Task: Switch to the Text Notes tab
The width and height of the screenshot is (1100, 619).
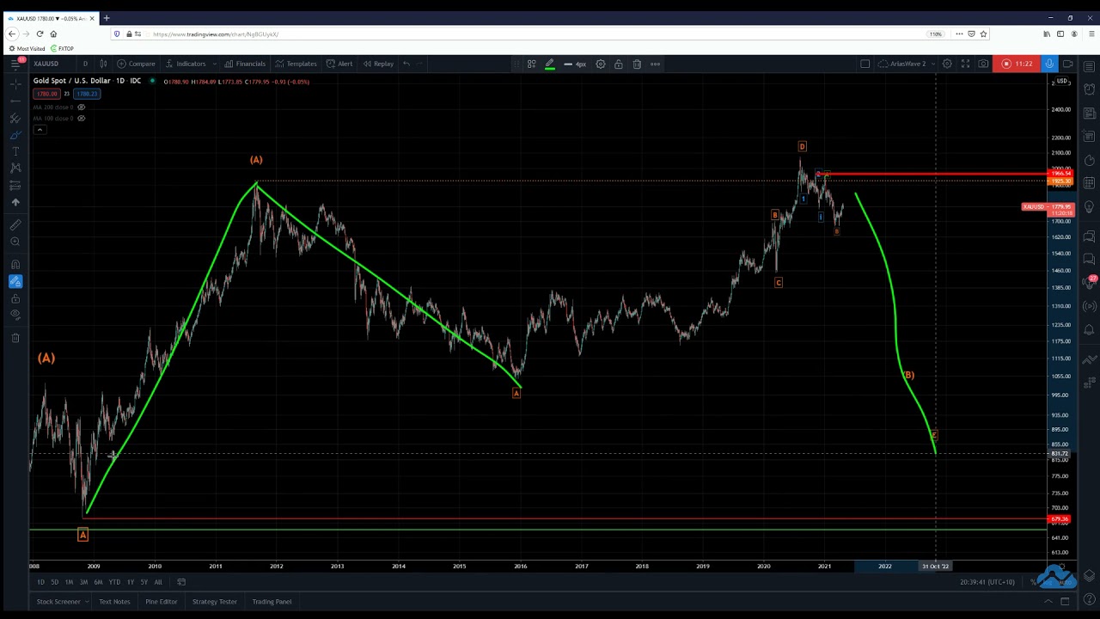Action: 114,602
